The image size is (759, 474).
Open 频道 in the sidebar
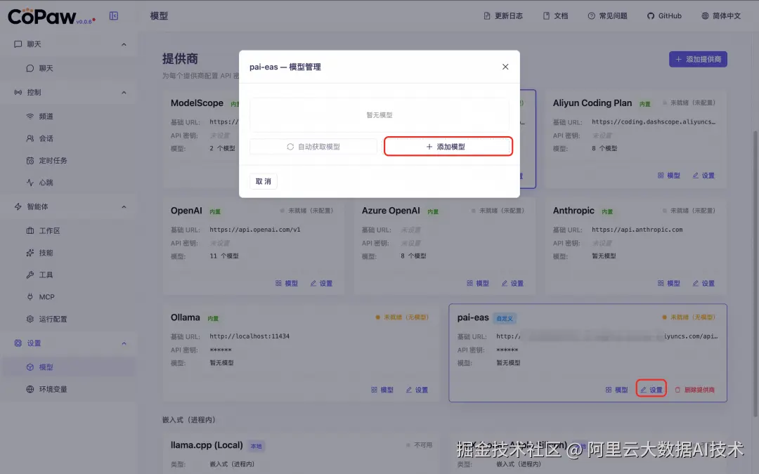point(70,116)
